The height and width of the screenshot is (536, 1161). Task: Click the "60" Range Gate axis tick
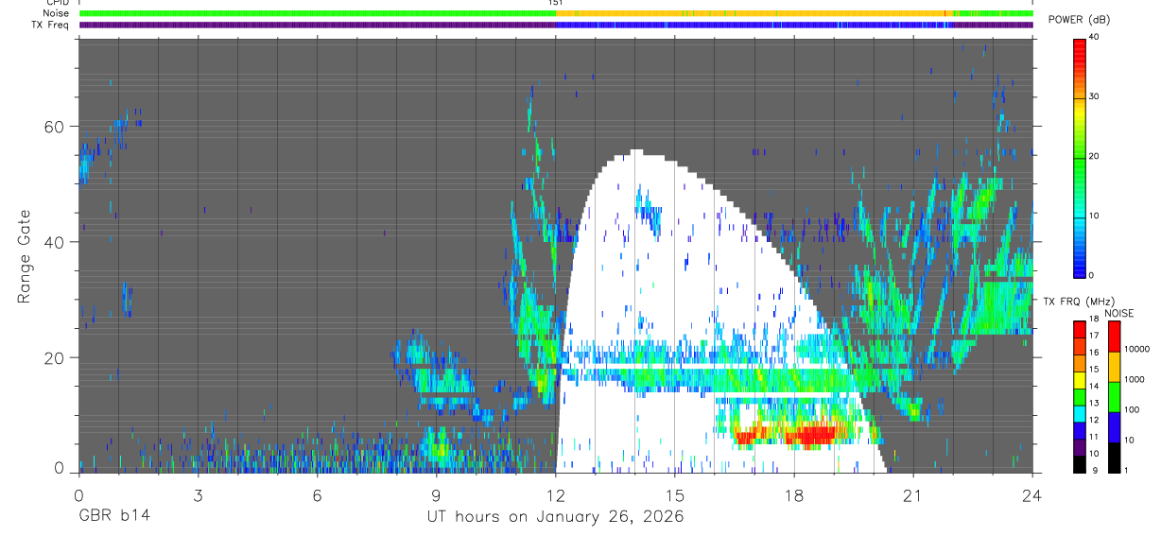point(55,126)
